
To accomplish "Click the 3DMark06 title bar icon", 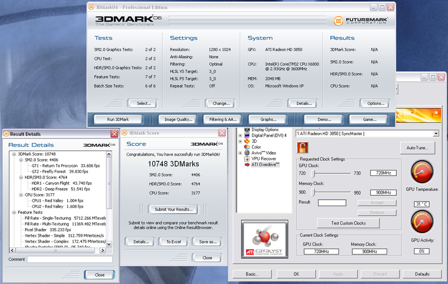I will 91,7.
